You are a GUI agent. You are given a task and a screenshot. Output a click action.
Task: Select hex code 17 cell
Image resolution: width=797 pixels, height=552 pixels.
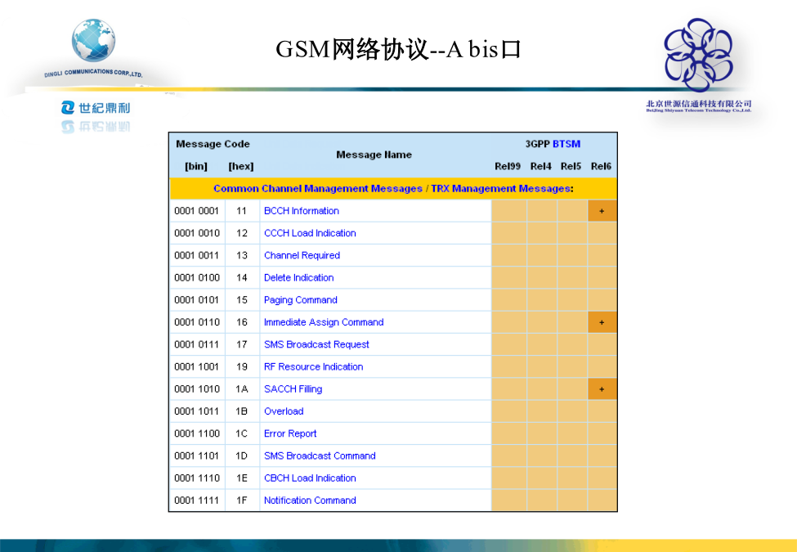point(242,344)
